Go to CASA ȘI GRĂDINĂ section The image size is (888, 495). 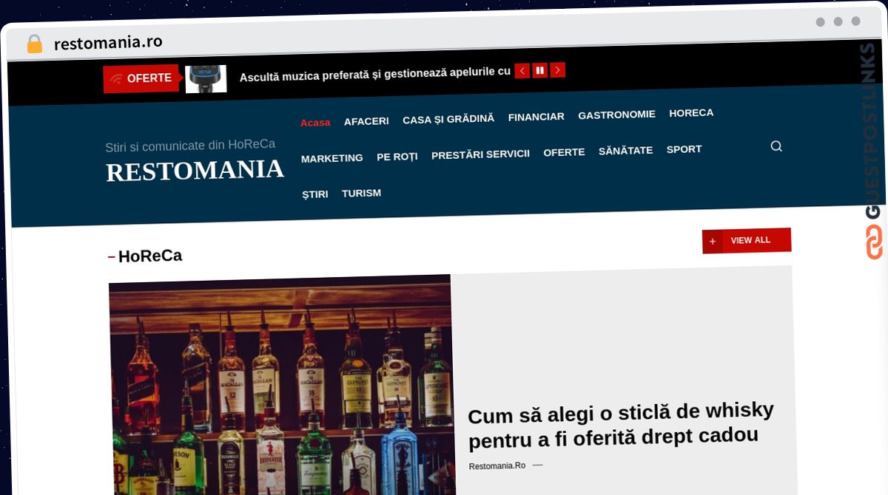tap(448, 119)
